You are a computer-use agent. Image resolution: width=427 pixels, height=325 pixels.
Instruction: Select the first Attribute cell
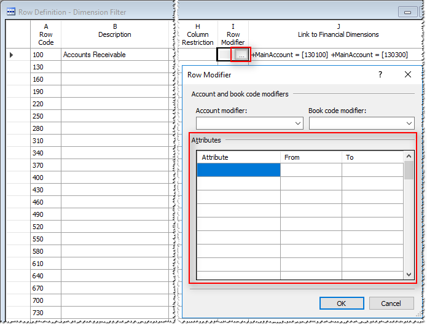tap(238, 170)
